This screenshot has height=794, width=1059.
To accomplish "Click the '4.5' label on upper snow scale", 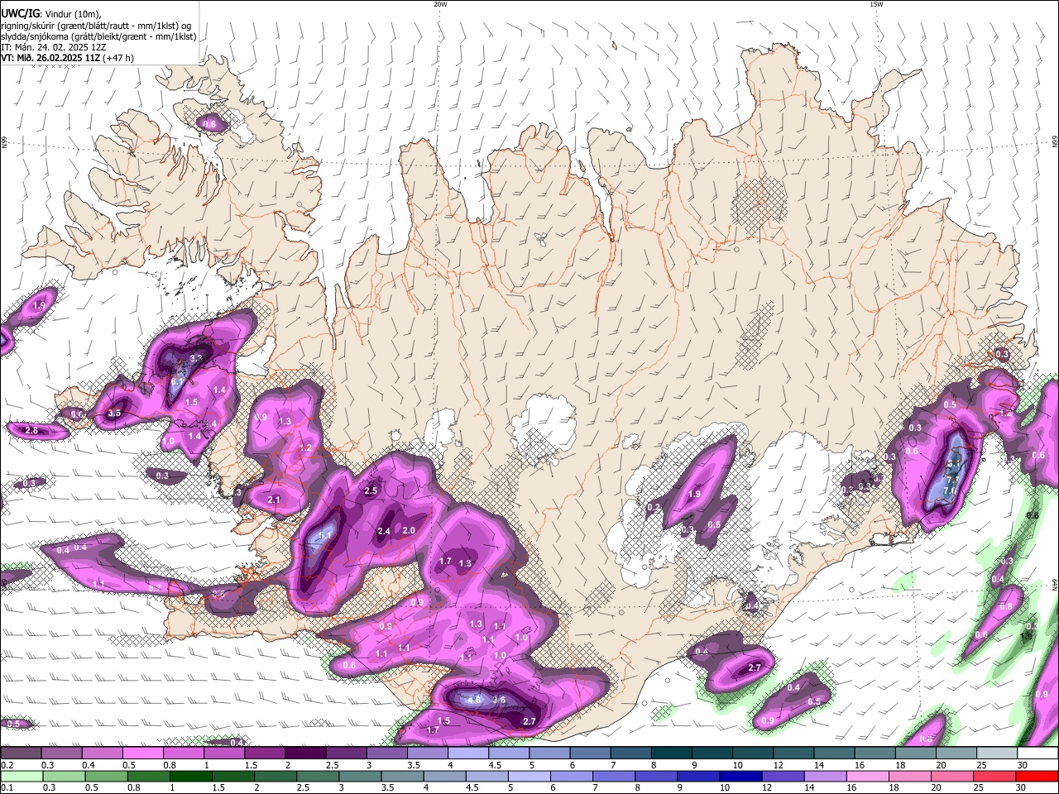I will click(495, 766).
